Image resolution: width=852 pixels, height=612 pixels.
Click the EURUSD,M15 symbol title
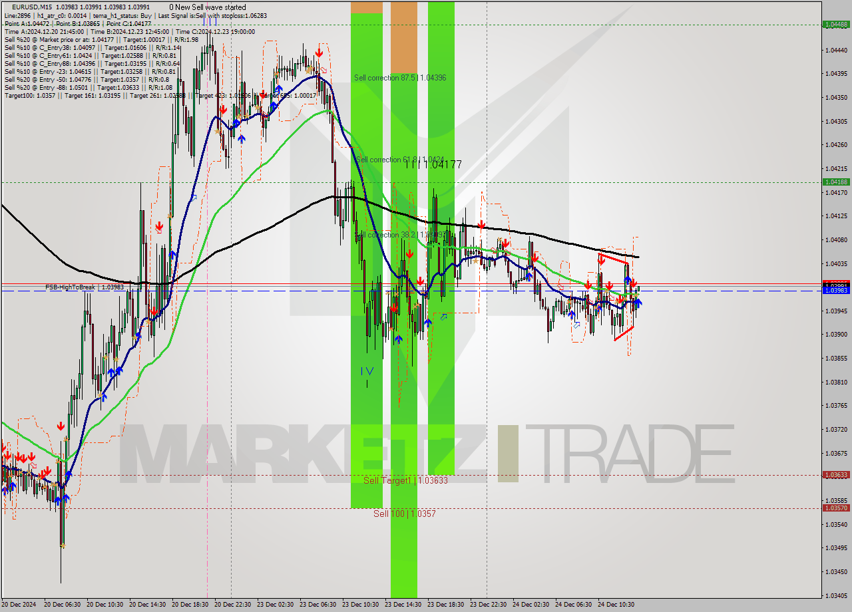click(32, 7)
